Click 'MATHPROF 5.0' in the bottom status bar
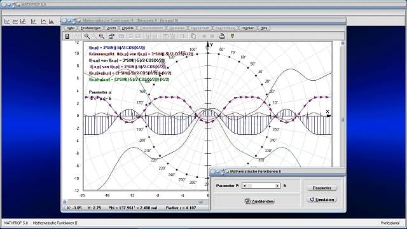Image resolution: width=407 pixels, height=229 pixels. [x=16, y=223]
